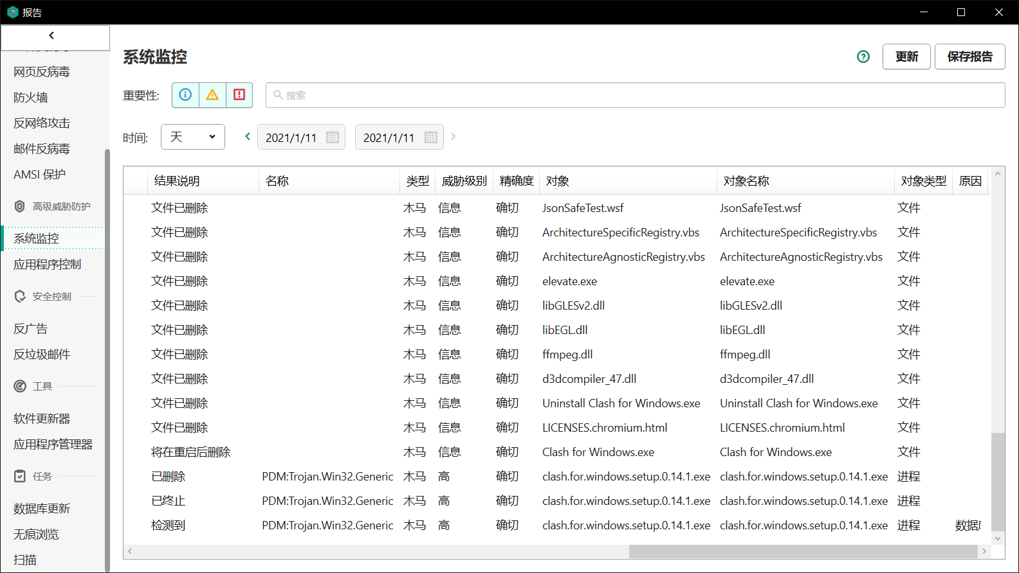Click the 高级威胁防护 shield icon
The height and width of the screenshot is (573, 1019).
(20, 206)
